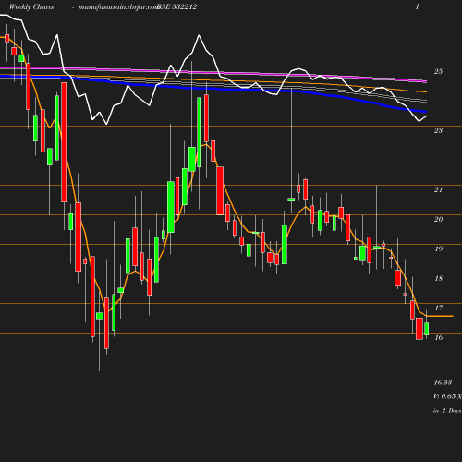This screenshot has height=462, width=462.
Task: Click the price axis label 20
Action: click(438, 219)
